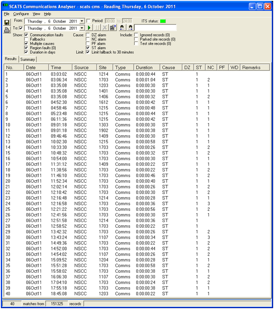Viewport: 274px width, 309px height.
Task: Click the PF column header
Action: point(223,68)
